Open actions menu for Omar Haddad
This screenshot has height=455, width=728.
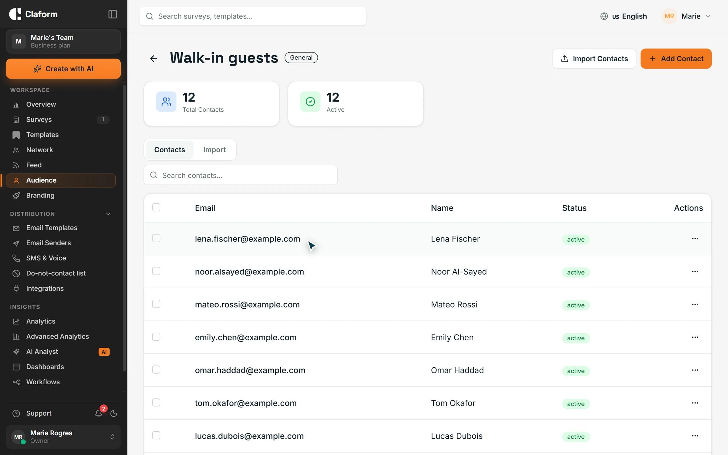[x=695, y=370]
